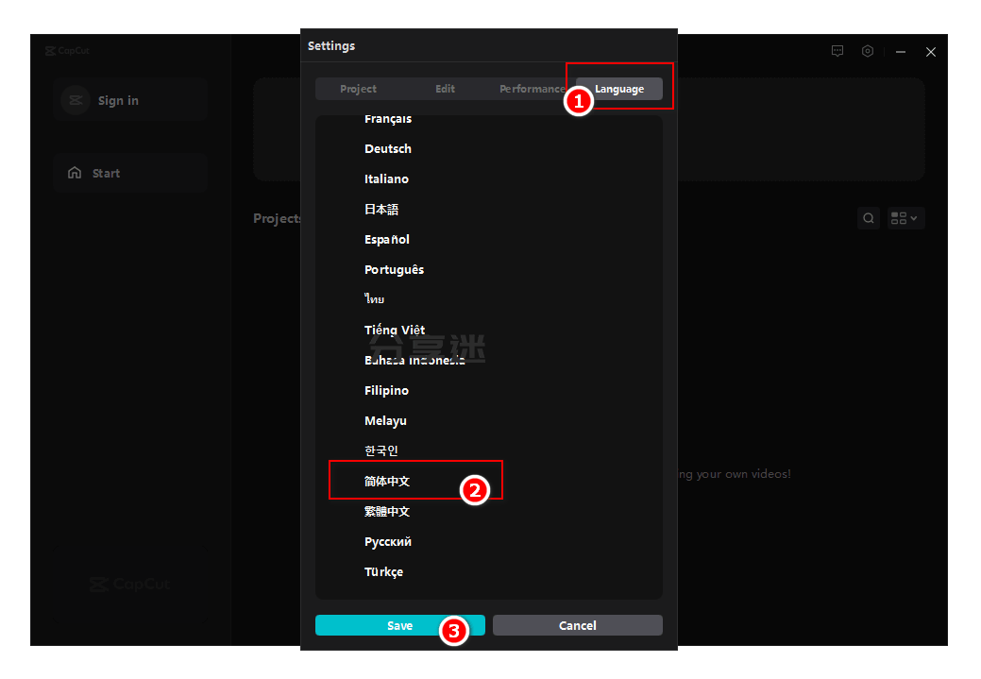Viewport: 981px width, 679px height.
Task: Save the language selection
Action: click(x=399, y=625)
